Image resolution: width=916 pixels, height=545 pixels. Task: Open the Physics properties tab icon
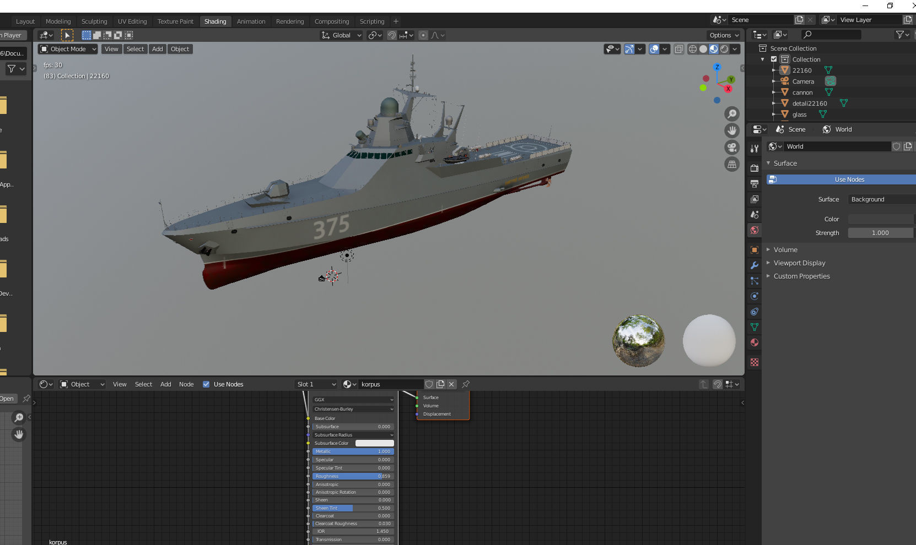[755, 296]
